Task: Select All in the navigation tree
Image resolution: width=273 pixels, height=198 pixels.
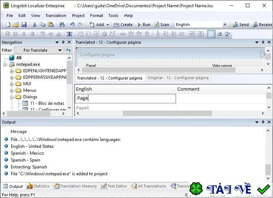Action: (19, 58)
